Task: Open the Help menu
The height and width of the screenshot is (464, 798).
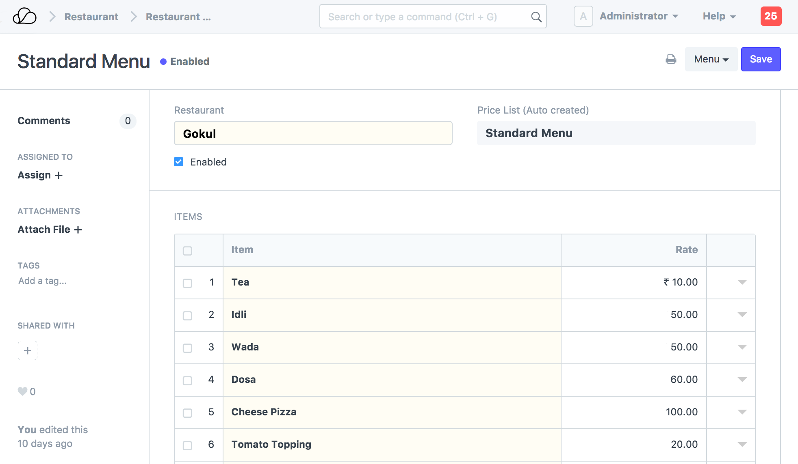Action: point(719,17)
